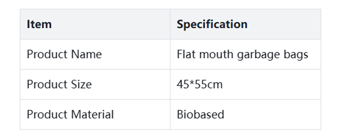Click the word 'Size' in the Item column
This screenshot has height=139, width=341.
tap(81, 84)
